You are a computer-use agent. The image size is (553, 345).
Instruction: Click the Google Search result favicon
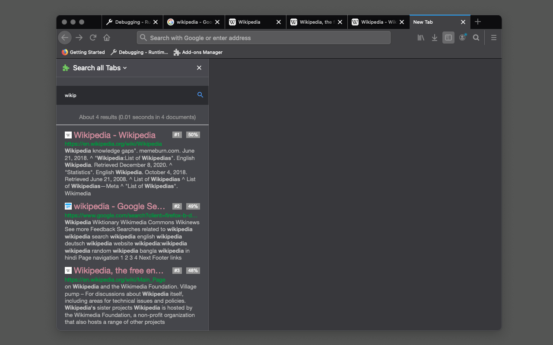pos(68,206)
